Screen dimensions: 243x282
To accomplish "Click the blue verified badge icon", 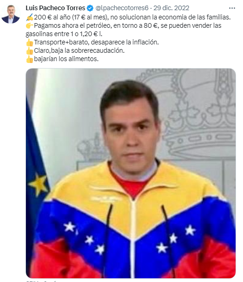I will pyautogui.click(x=90, y=8).
